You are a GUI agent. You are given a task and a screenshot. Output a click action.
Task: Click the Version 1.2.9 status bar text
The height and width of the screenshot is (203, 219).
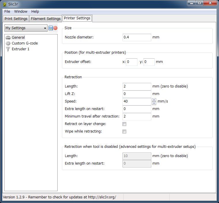pos(59,197)
